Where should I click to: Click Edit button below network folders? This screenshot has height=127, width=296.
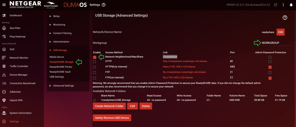(132, 106)
